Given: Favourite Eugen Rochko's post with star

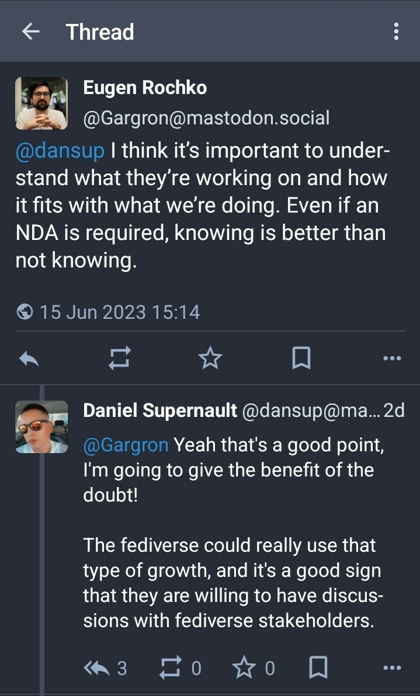Looking at the screenshot, I should coord(210,359).
